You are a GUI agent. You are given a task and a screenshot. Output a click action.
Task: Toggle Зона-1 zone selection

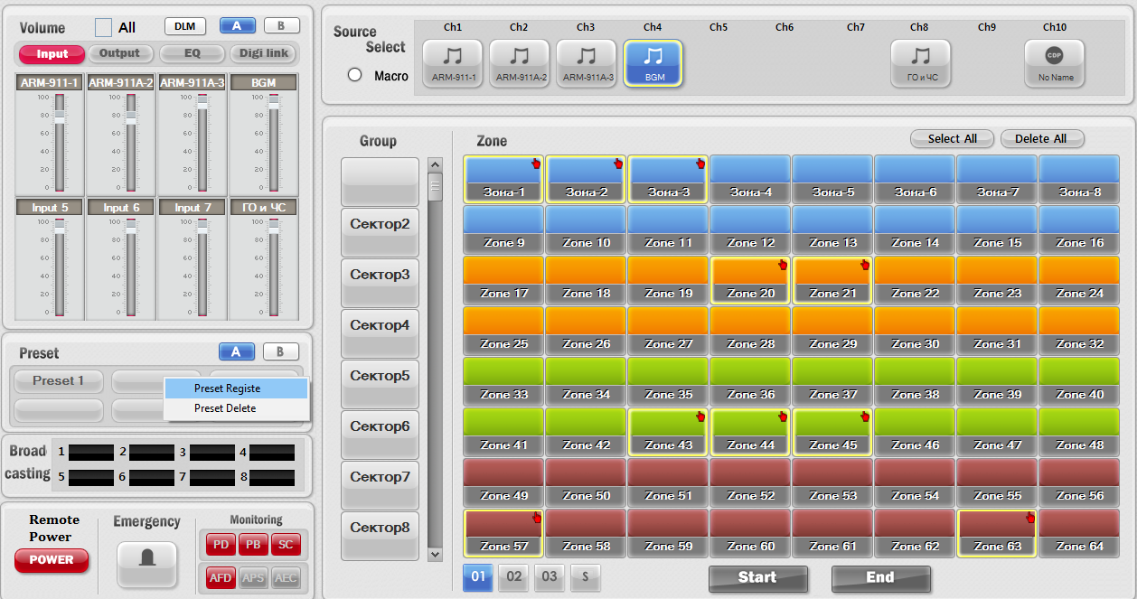tap(503, 179)
